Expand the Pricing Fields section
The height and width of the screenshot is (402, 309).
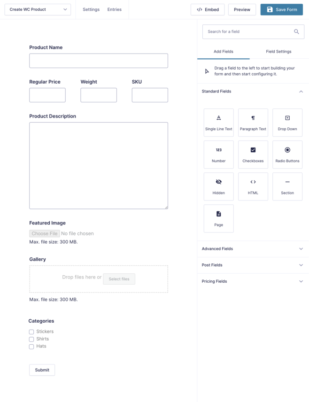[253, 281]
